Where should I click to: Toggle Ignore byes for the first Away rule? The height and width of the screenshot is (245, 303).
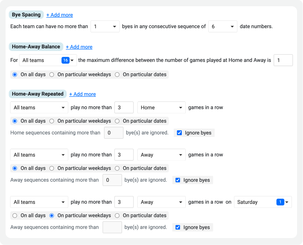[178, 180]
